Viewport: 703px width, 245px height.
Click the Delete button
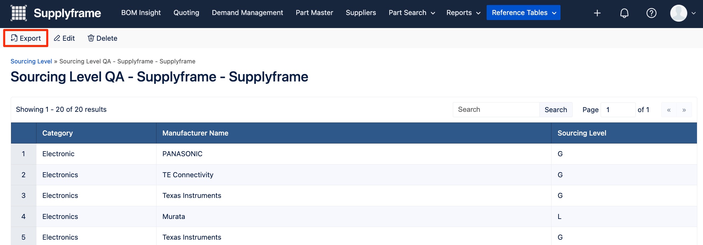click(102, 38)
